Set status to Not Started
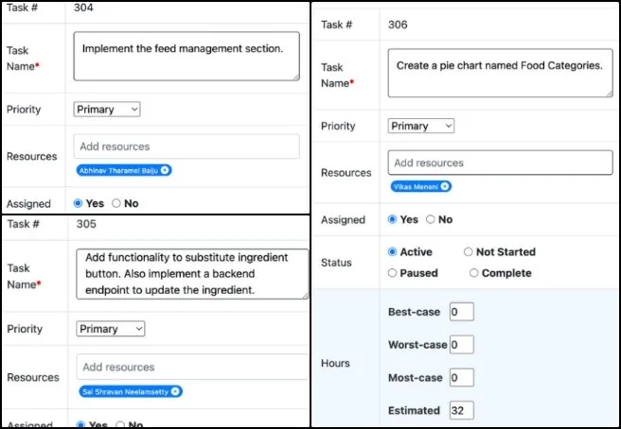 click(x=469, y=252)
